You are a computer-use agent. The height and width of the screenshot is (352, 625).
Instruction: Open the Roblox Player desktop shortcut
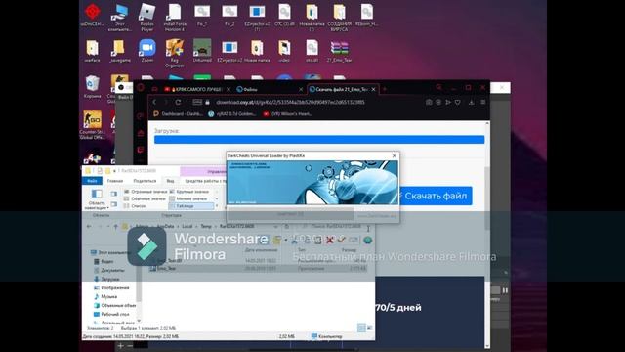pyautogui.click(x=147, y=18)
